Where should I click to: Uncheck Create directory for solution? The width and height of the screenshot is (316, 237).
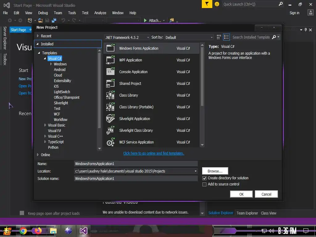point(204,178)
